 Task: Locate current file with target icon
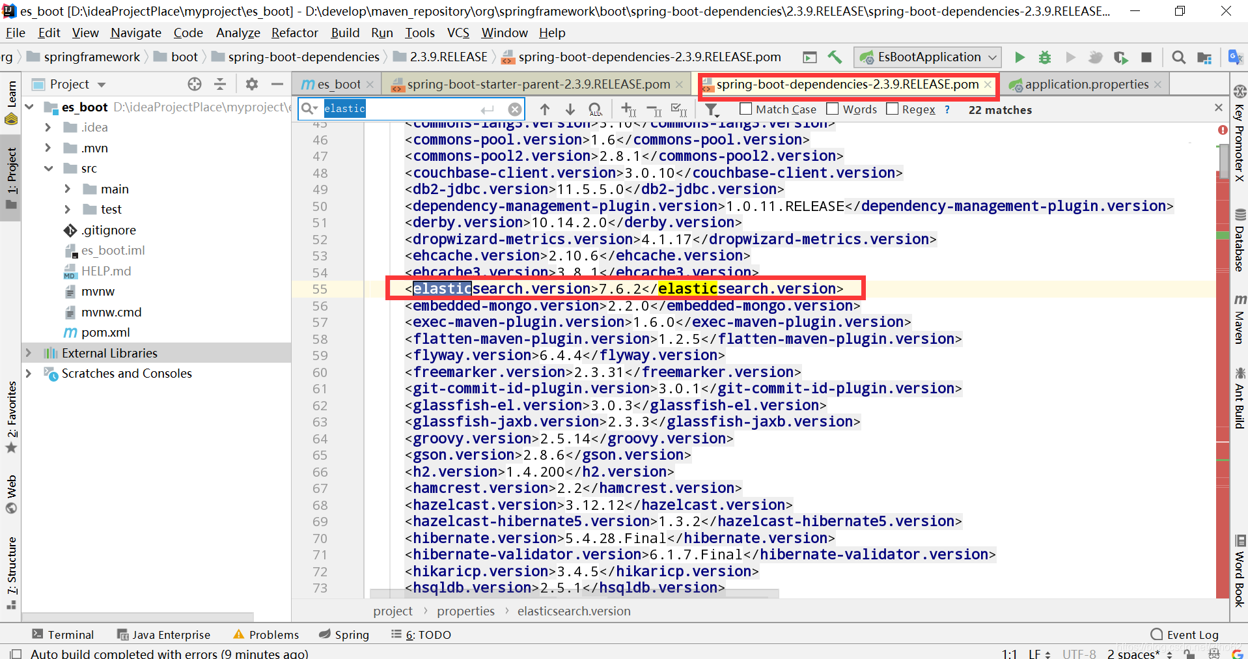click(x=195, y=84)
